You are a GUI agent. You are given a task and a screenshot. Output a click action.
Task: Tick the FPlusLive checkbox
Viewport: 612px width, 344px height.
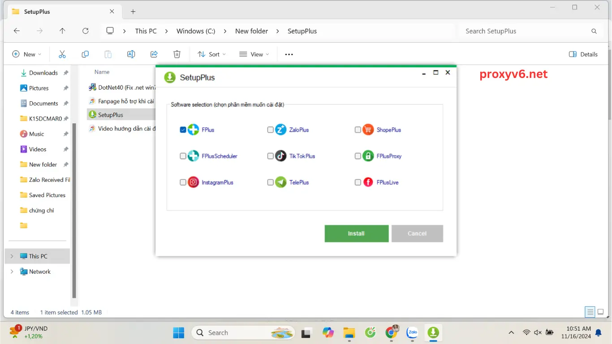358,182
